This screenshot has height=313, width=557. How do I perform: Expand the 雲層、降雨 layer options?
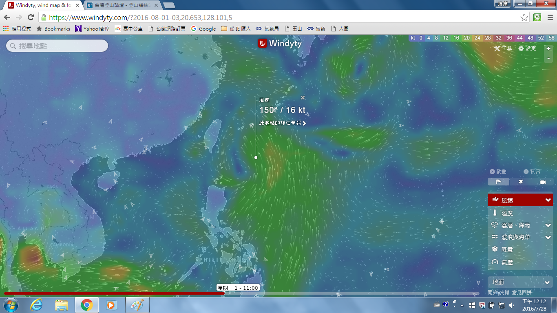tap(548, 225)
